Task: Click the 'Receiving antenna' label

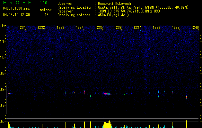Action: (x=74, y=15)
